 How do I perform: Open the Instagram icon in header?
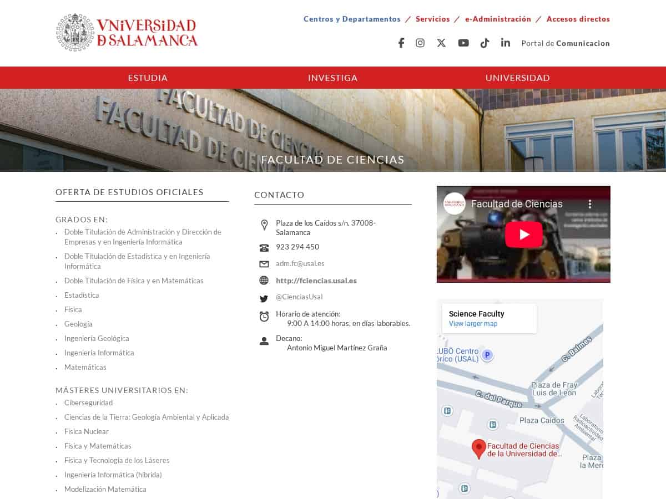[420, 43]
